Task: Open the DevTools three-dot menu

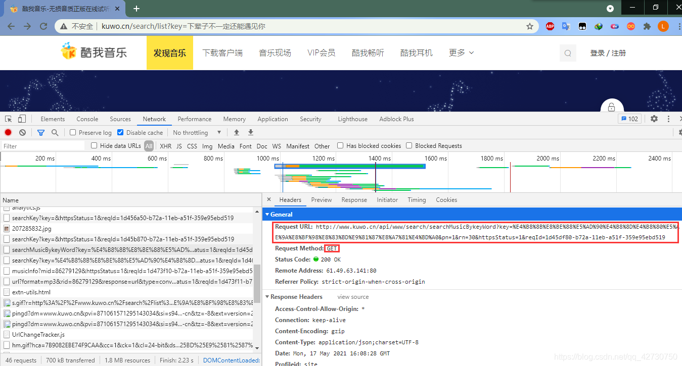Action: coord(669,119)
